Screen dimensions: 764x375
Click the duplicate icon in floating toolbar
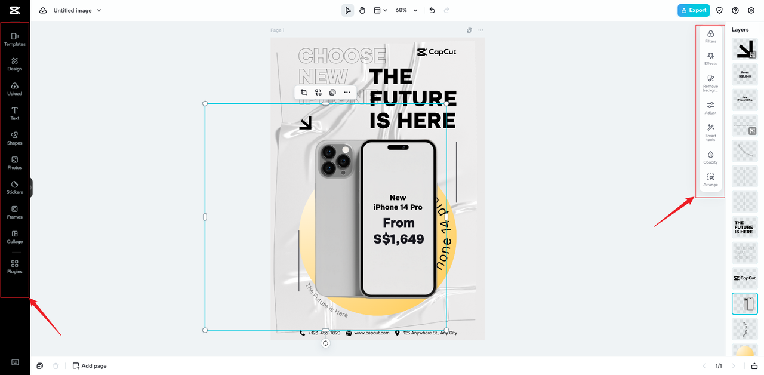pos(332,93)
